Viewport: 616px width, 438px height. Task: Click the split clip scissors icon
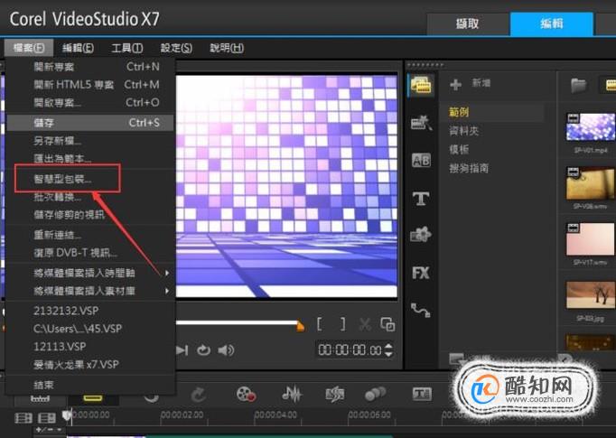coord(365,324)
